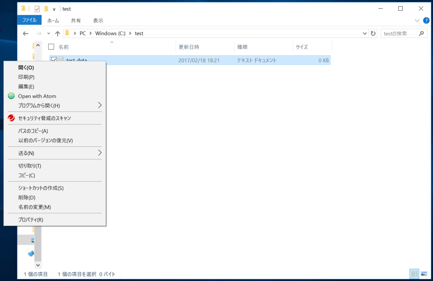The height and width of the screenshot is (281, 433).
Task: Click the folder icon in title bar
Action: coord(24,9)
